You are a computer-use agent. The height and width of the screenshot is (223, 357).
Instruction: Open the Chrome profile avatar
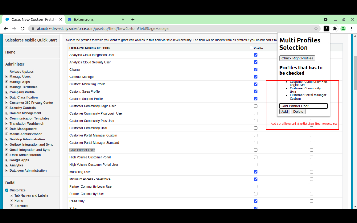point(343,28)
